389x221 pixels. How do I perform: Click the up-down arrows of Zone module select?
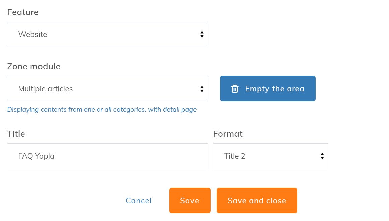(x=202, y=89)
